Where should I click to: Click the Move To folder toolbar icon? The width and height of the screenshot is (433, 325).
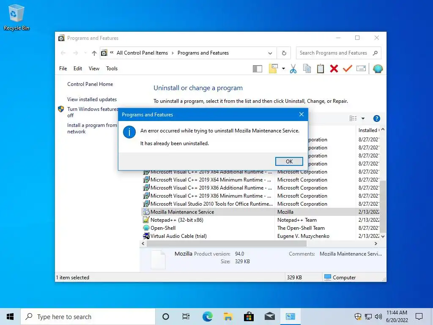(273, 69)
